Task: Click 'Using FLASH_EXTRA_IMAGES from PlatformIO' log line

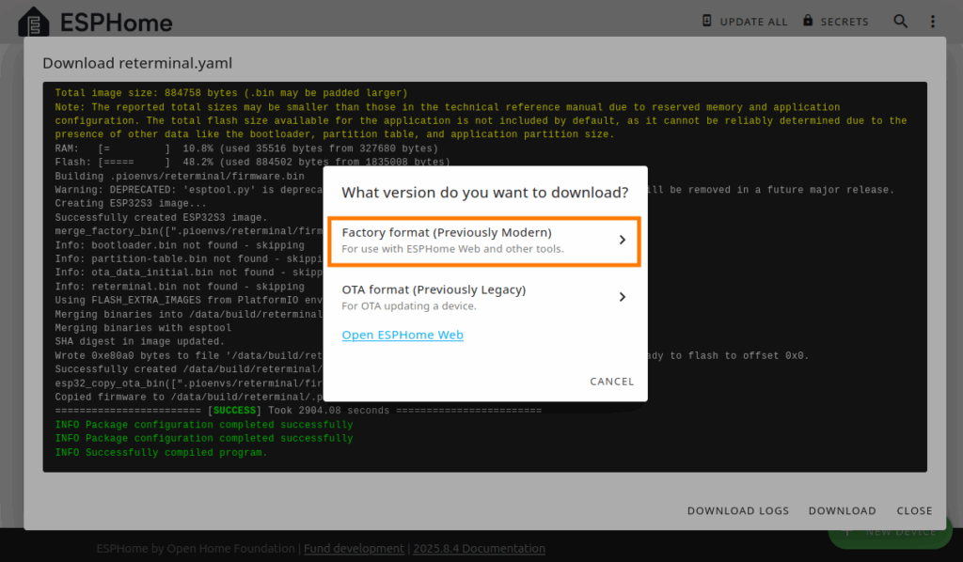Action: click(x=189, y=301)
